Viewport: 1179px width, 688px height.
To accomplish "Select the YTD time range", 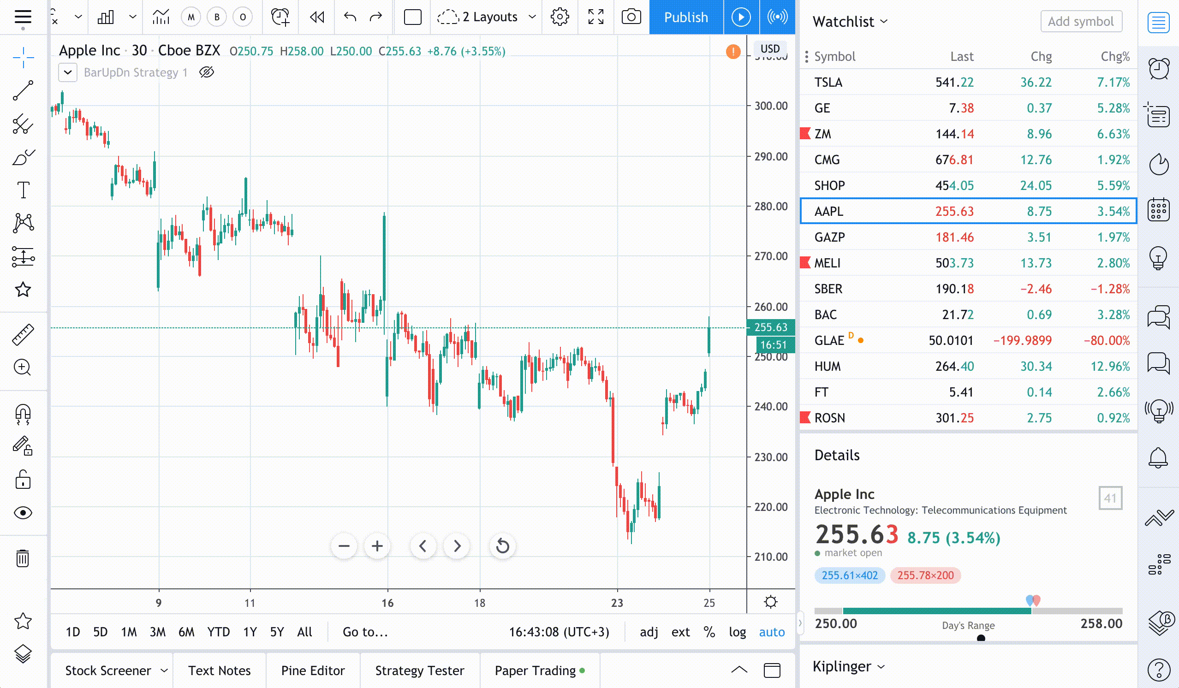I will (x=218, y=632).
